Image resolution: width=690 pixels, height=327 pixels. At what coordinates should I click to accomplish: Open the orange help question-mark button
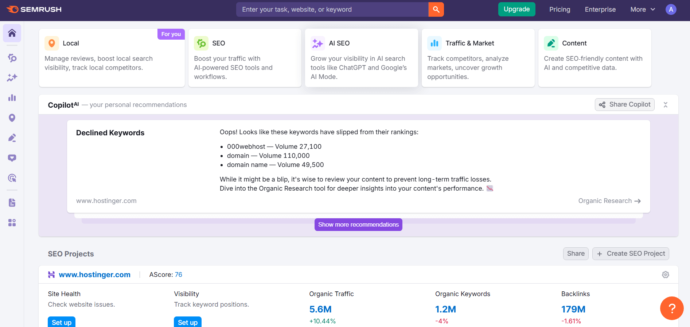[x=672, y=308]
